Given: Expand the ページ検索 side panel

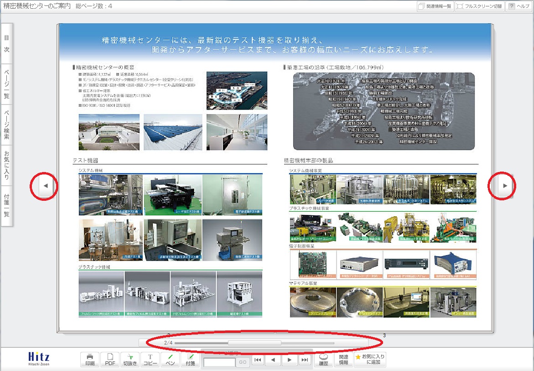Looking at the screenshot, I should coord(6,125).
